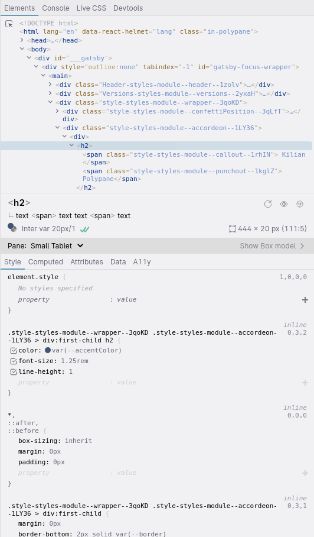Click the refresh icon beside h2
This screenshot has width=314, height=537.
pyautogui.click(x=268, y=204)
